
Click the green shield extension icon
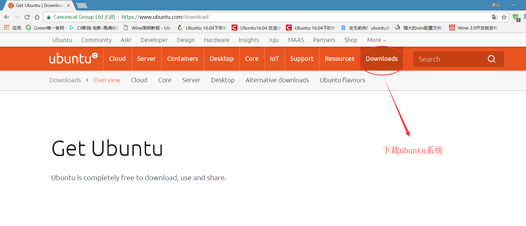pos(516,17)
